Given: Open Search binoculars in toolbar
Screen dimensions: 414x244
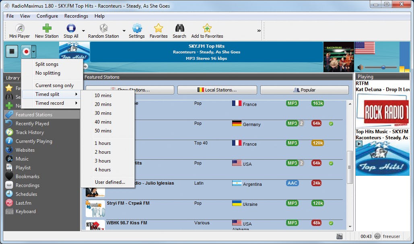Looking at the screenshot, I should (179, 31).
